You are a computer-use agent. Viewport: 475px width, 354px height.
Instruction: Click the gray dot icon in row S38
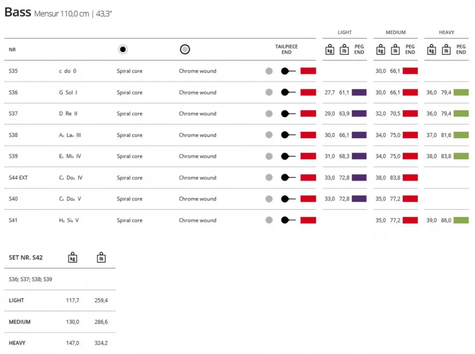(x=269, y=135)
